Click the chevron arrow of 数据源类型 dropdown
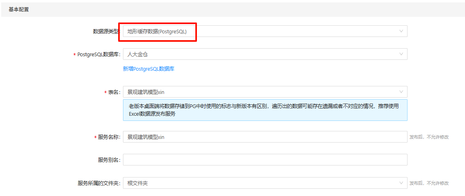Image resolution: width=465 pixels, height=196 pixels. (401, 31)
